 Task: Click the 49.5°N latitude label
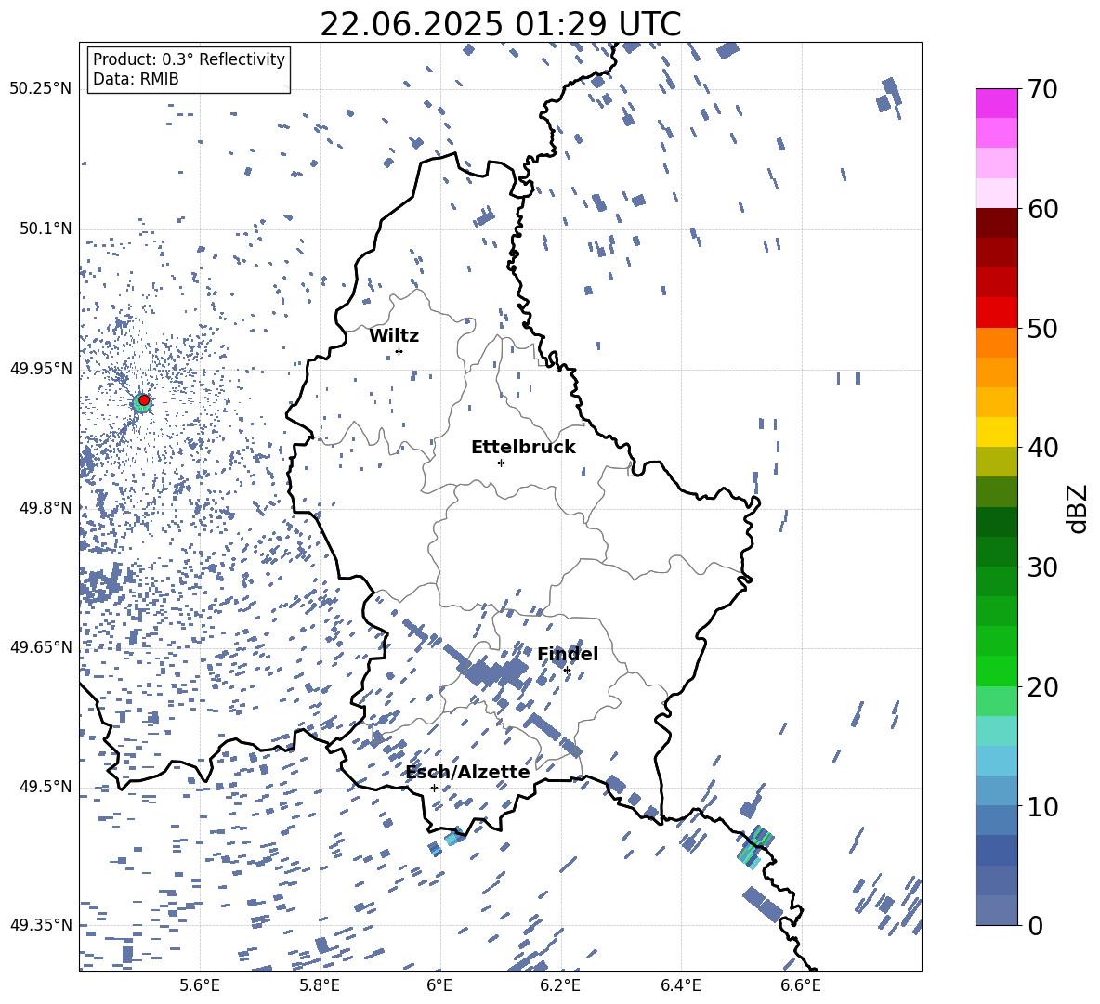click(x=45, y=786)
